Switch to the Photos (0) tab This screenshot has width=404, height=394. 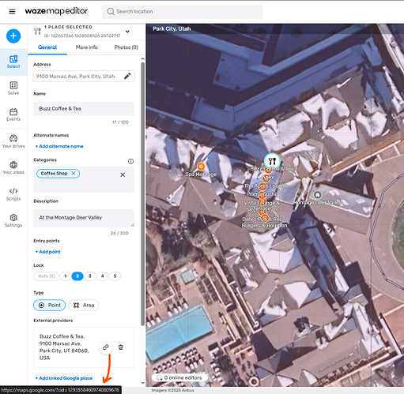tap(126, 47)
